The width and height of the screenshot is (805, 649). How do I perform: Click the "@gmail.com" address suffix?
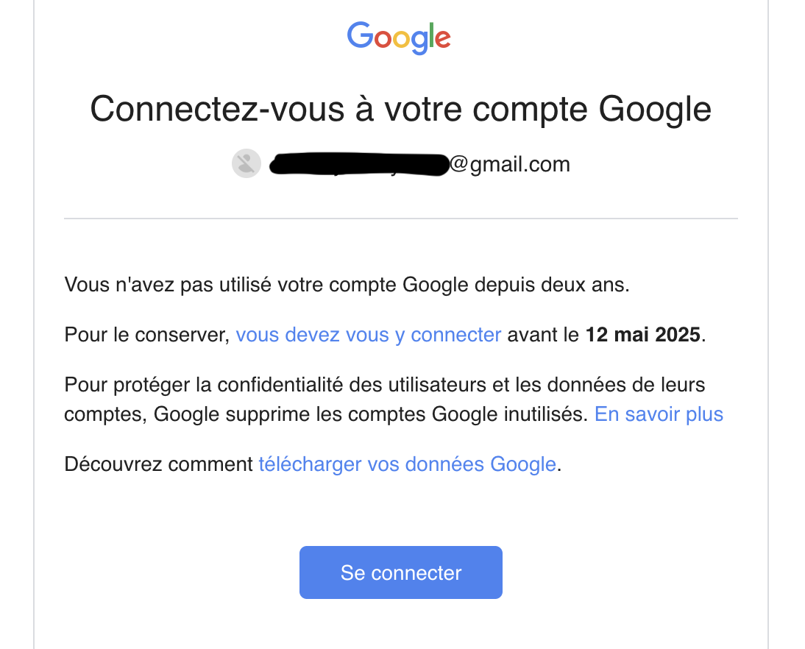point(510,164)
